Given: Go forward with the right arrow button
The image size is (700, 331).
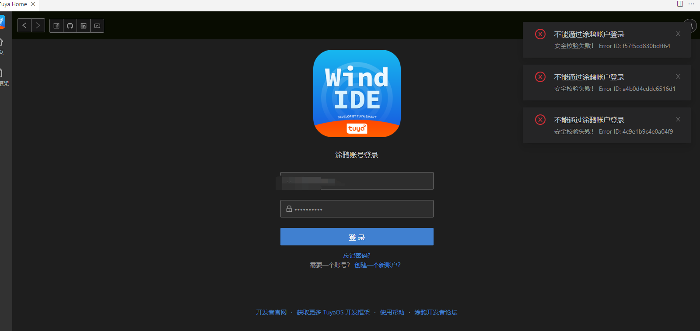Looking at the screenshot, I should click(x=38, y=26).
